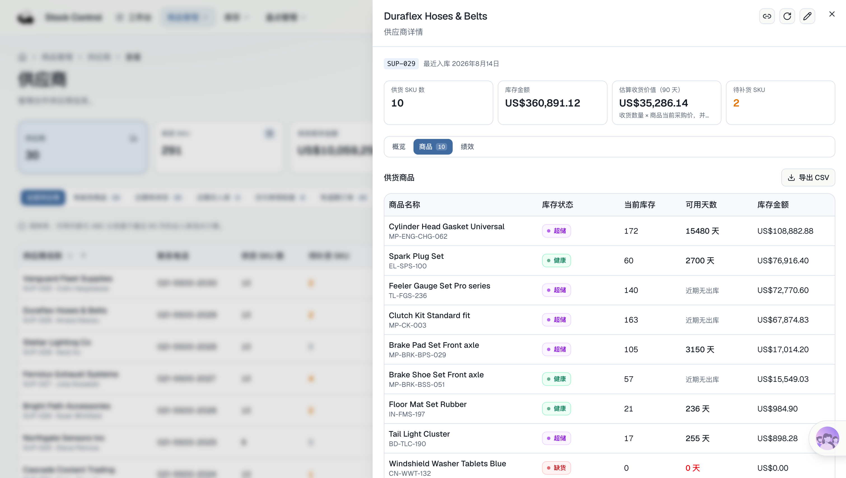Screen dimensions: 846x478
Task: Click the 缺货 badge for Windshield Washer Tablets
Action: 557,468
